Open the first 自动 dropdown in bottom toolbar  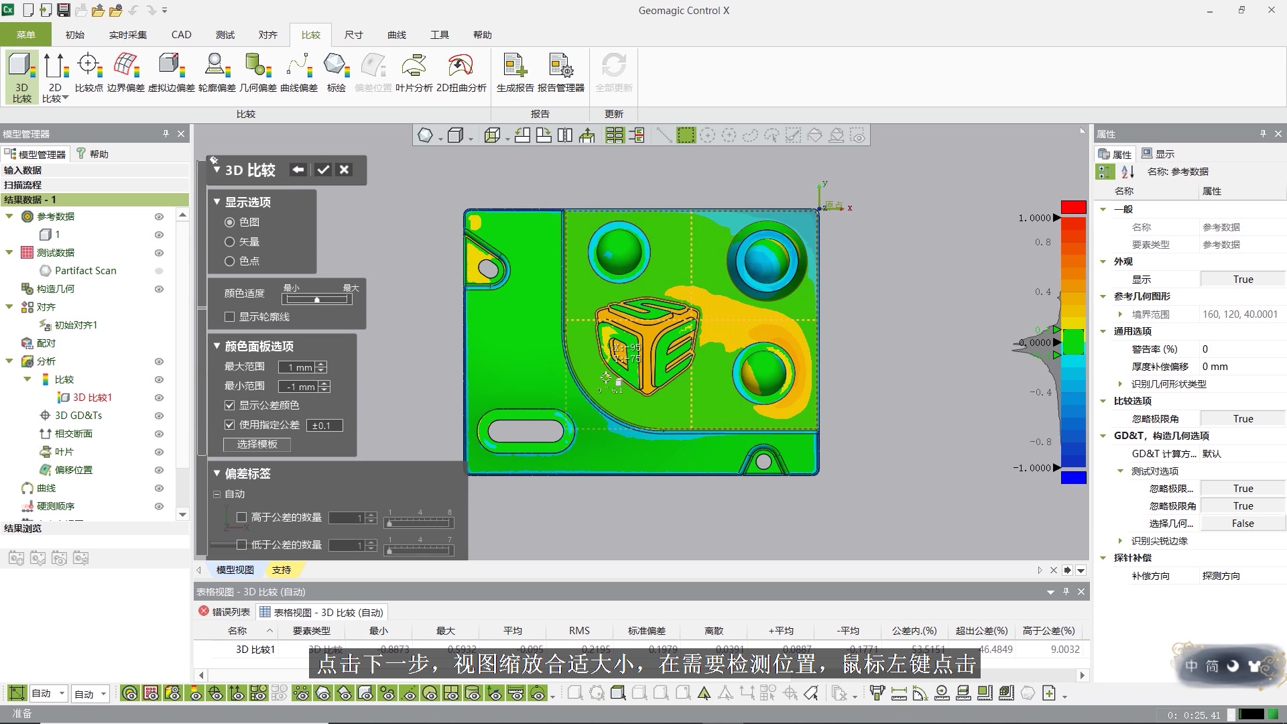coord(62,693)
